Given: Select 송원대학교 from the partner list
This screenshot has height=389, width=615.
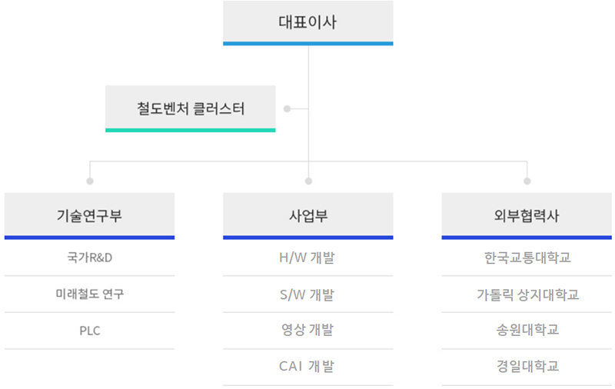Looking at the screenshot, I should pyautogui.click(x=527, y=331).
